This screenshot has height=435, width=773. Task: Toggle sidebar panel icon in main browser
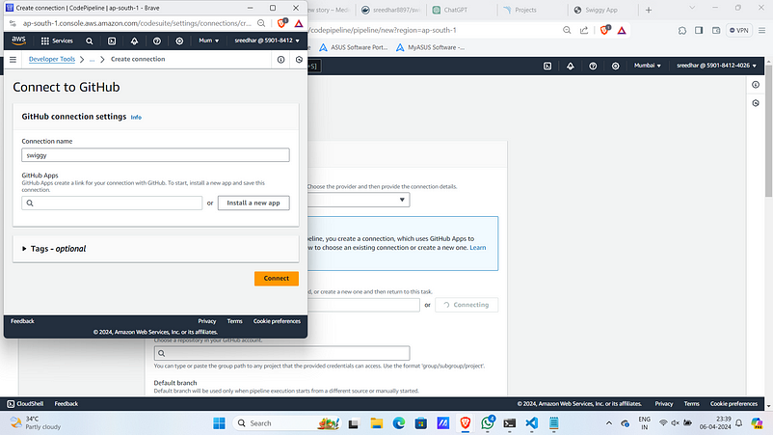699,30
